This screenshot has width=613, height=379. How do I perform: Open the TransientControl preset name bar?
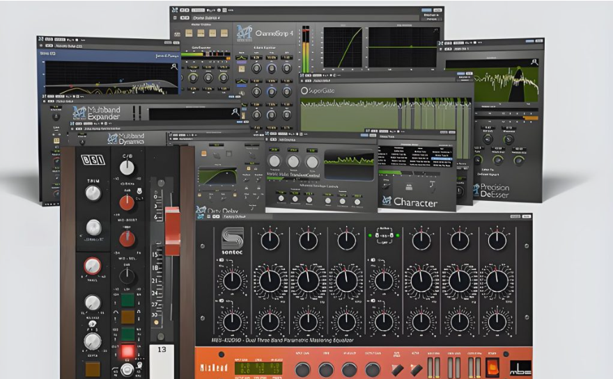point(327,139)
